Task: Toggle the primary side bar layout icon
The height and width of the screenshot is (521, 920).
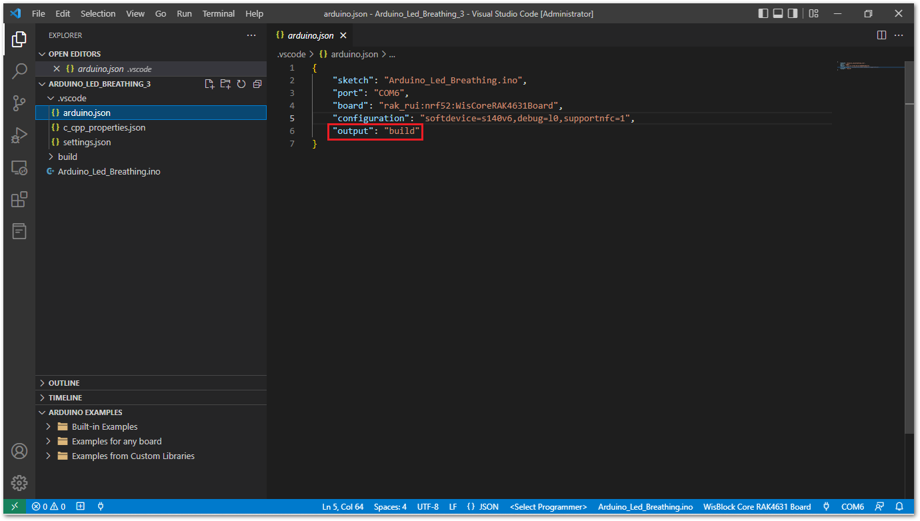Action: (x=763, y=13)
